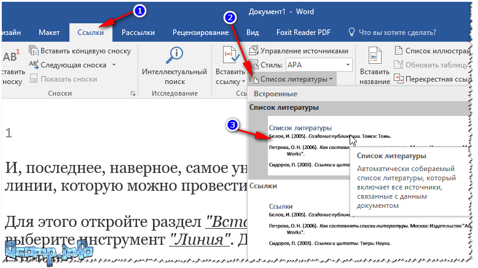Open the Сноски group dialog launcher
The width and height of the screenshot is (478, 268).
[x=133, y=94]
